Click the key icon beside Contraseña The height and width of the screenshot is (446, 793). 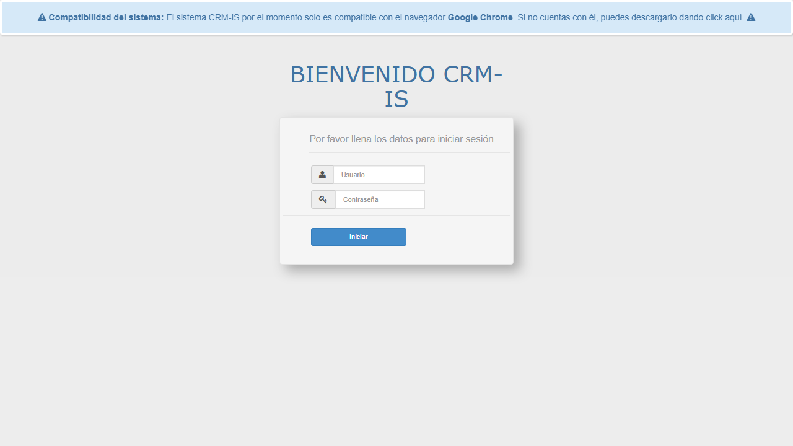tap(323, 199)
